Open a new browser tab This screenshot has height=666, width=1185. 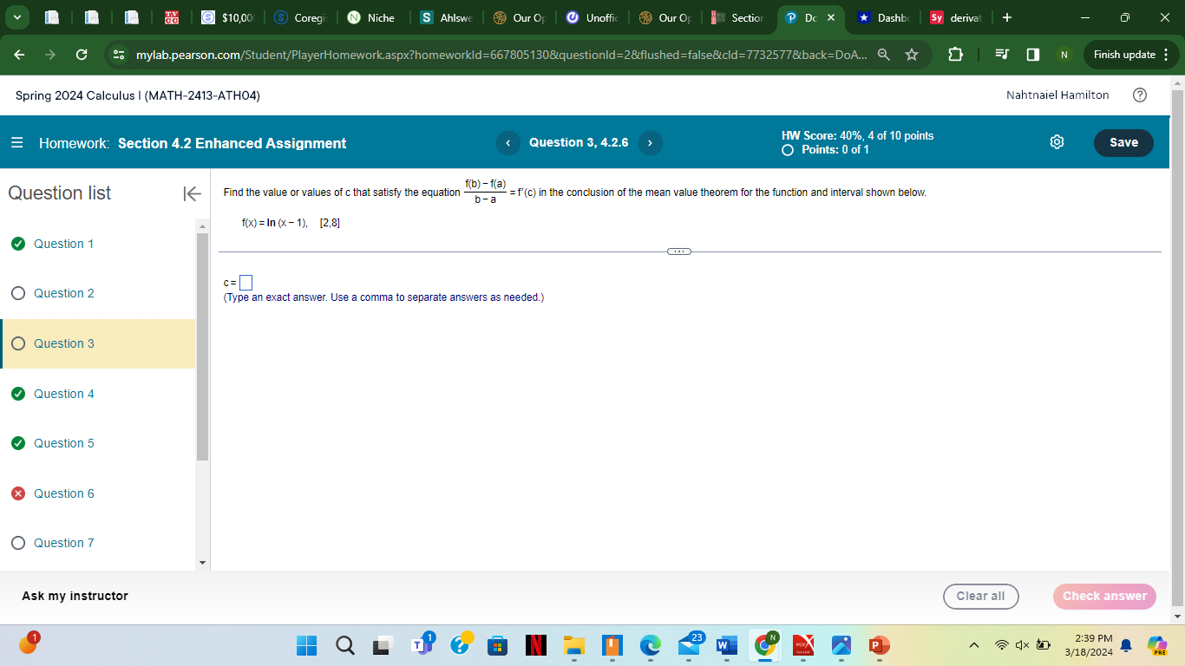[x=1006, y=17]
